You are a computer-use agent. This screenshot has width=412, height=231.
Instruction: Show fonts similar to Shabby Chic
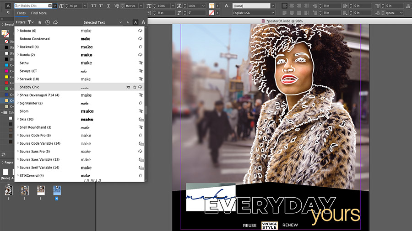click(x=128, y=87)
